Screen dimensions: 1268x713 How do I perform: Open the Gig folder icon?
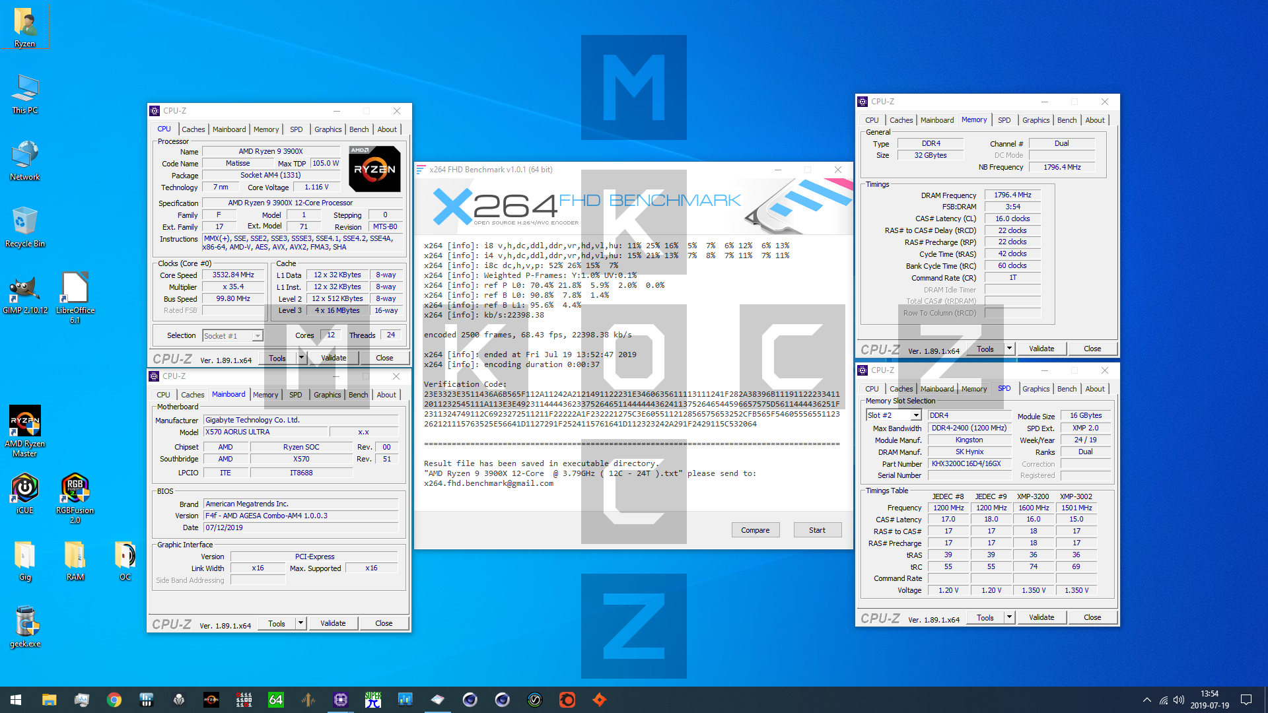[x=25, y=561]
